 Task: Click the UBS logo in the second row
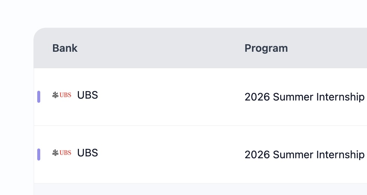click(x=62, y=153)
